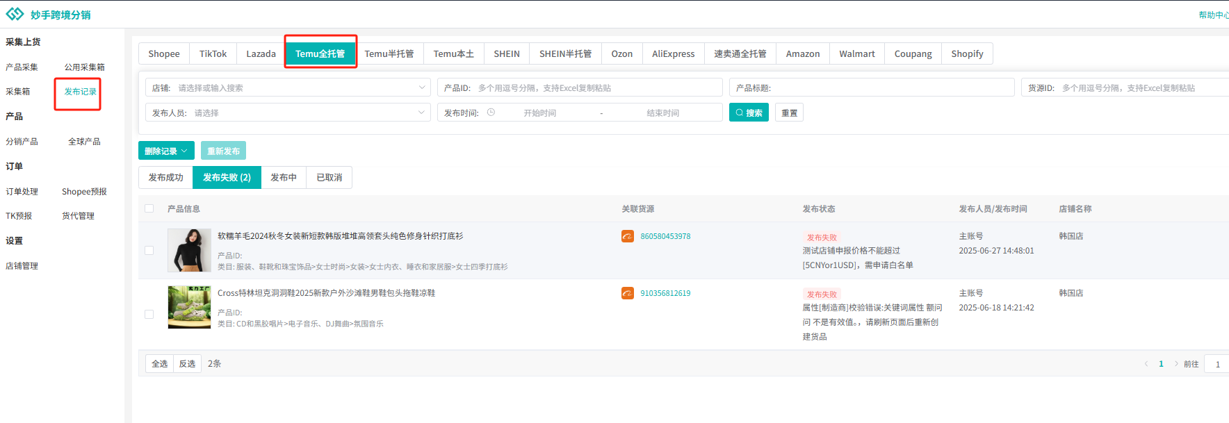Switch to the Coupang tab

tap(913, 53)
